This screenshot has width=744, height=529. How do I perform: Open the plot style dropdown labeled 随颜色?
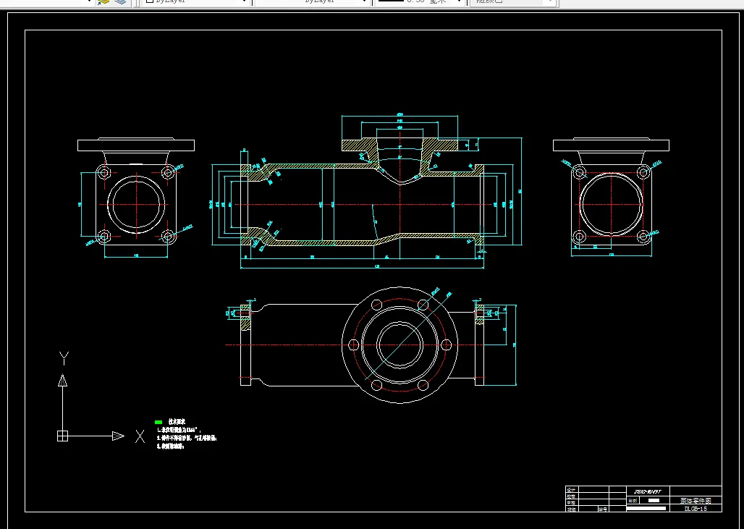(512, 2)
